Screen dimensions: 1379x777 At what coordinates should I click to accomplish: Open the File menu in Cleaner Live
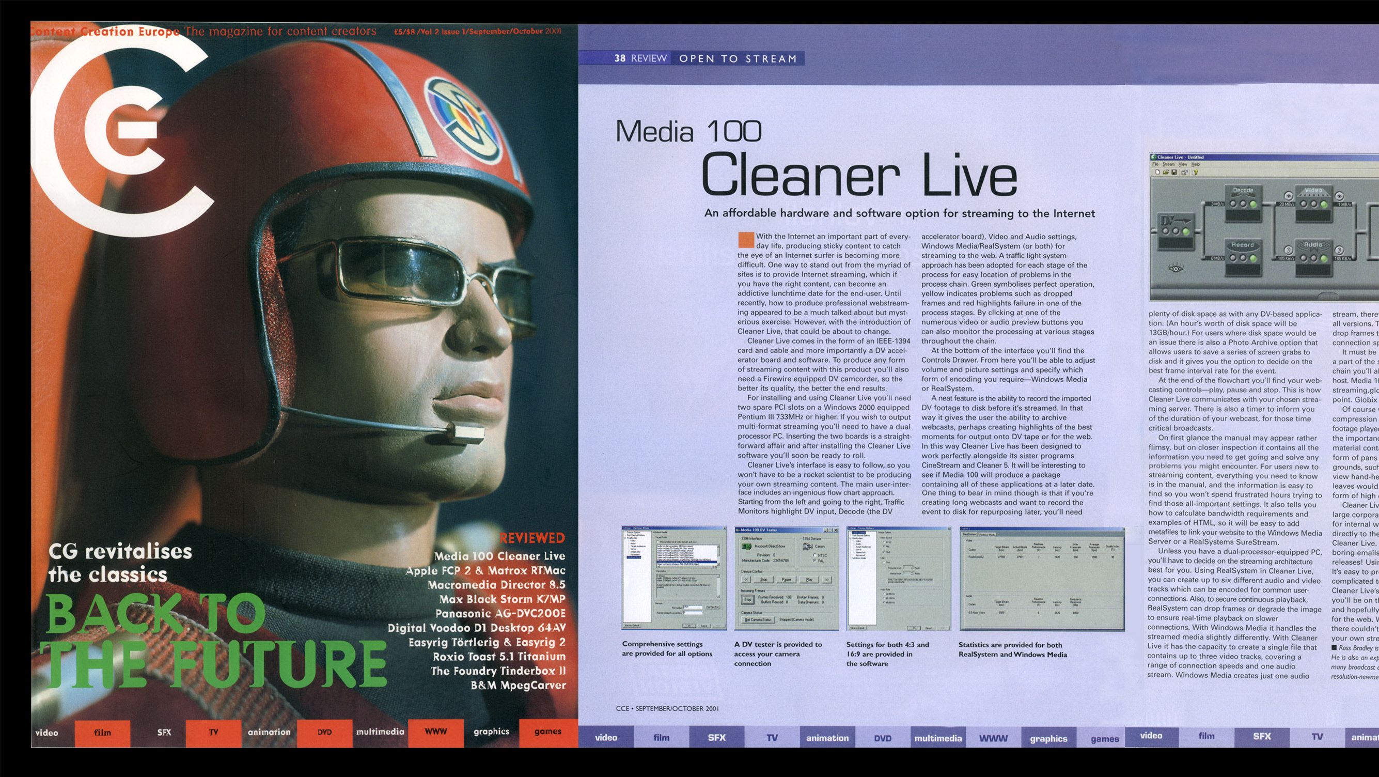(x=1156, y=164)
